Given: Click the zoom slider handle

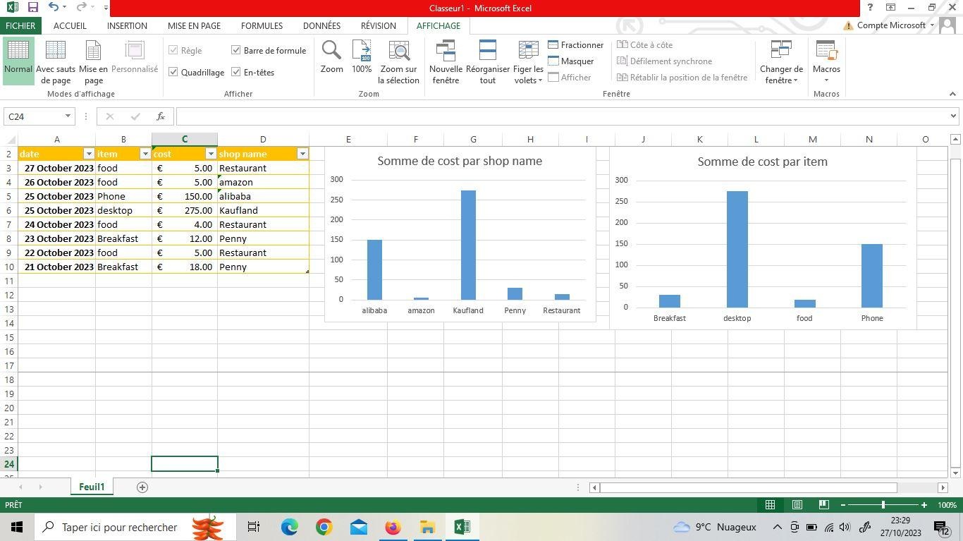Looking at the screenshot, I should (883, 505).
